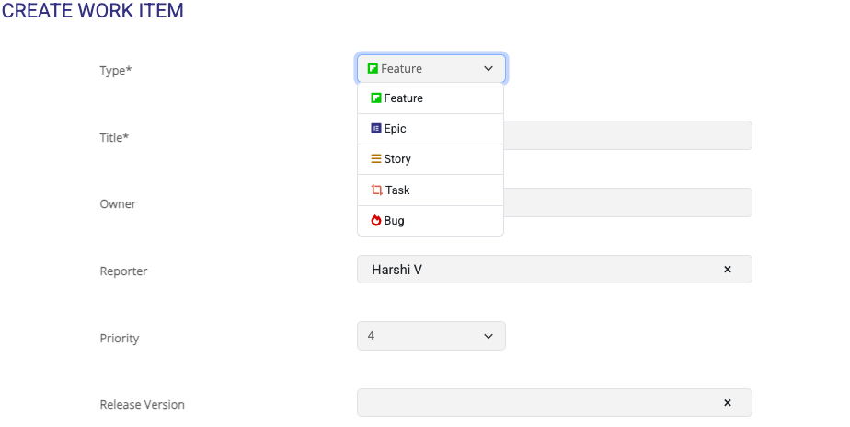
Task: Click the purple Epic type icon
Action: 375,129
